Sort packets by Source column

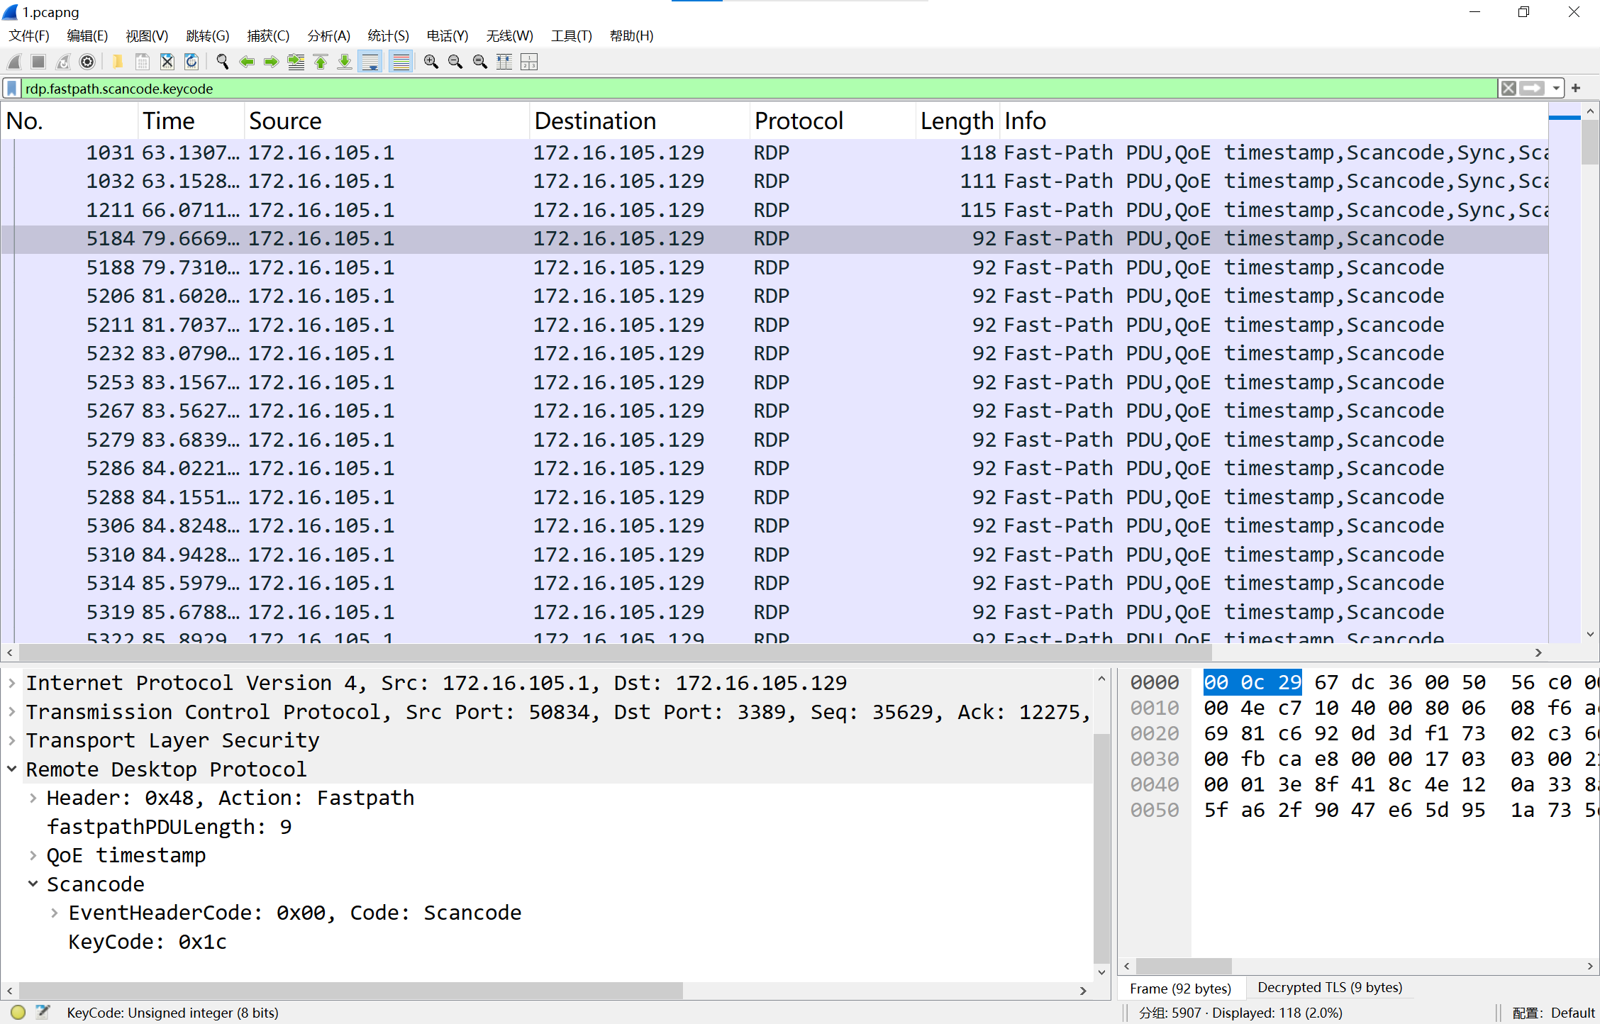387,121
